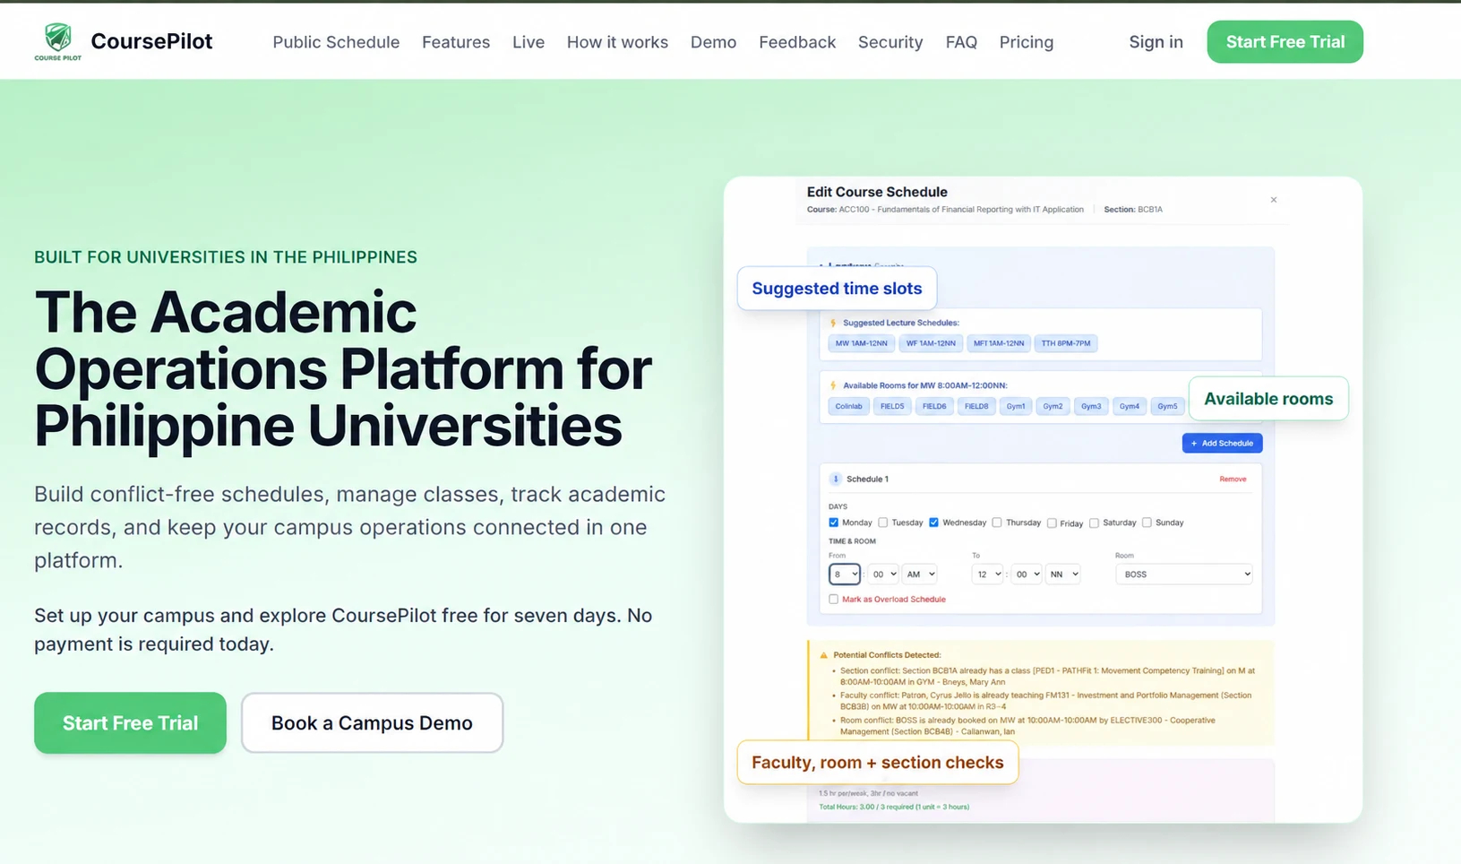This screenshot has height=864, width=1461.
Task: Click Book a Campus Demo
Action: tap(372, 723)
